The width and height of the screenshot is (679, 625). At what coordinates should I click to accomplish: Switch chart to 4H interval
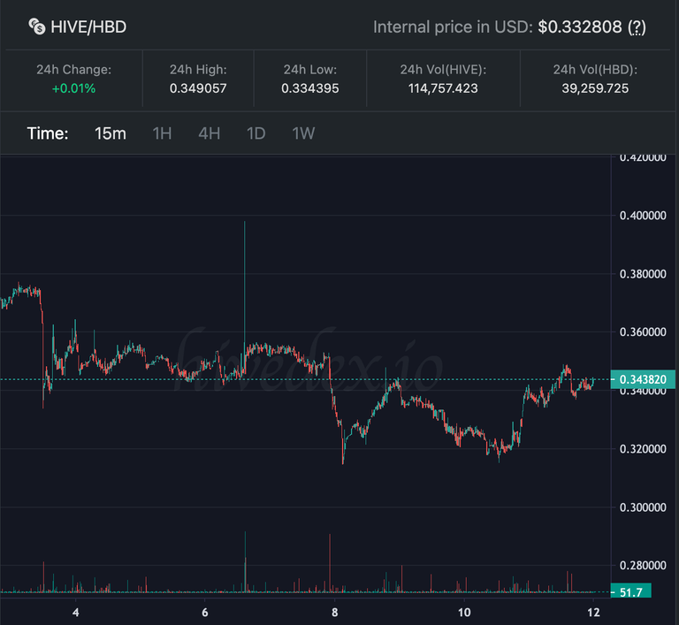(210, 133)
